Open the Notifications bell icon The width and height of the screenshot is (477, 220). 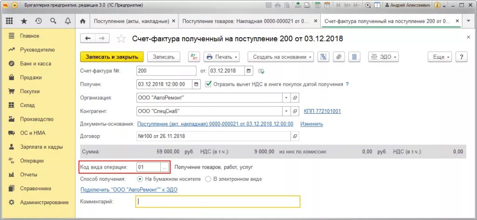pyautogui.click(x=68, y=21)
